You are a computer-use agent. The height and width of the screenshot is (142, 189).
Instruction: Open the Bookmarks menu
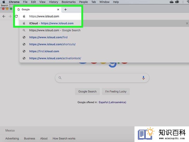pos(69,2)
